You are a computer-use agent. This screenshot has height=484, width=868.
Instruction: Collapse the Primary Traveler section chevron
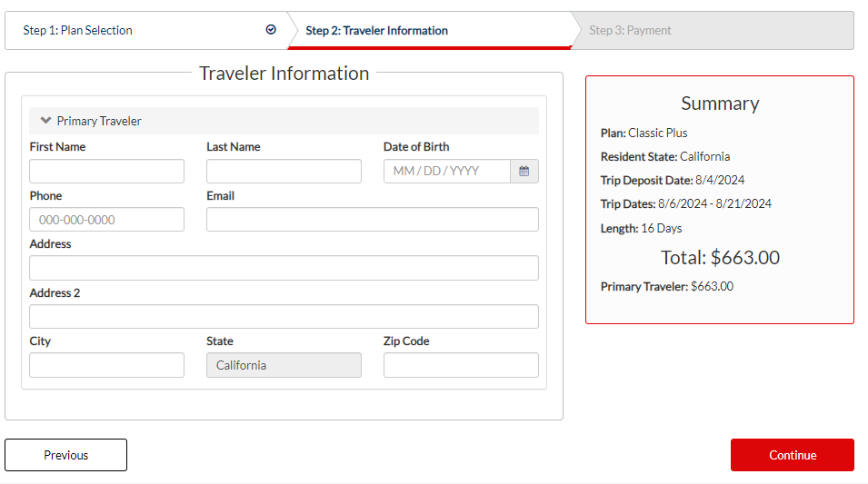[45, 121]
